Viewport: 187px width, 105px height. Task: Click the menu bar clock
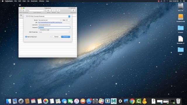(x=174, y=1)
